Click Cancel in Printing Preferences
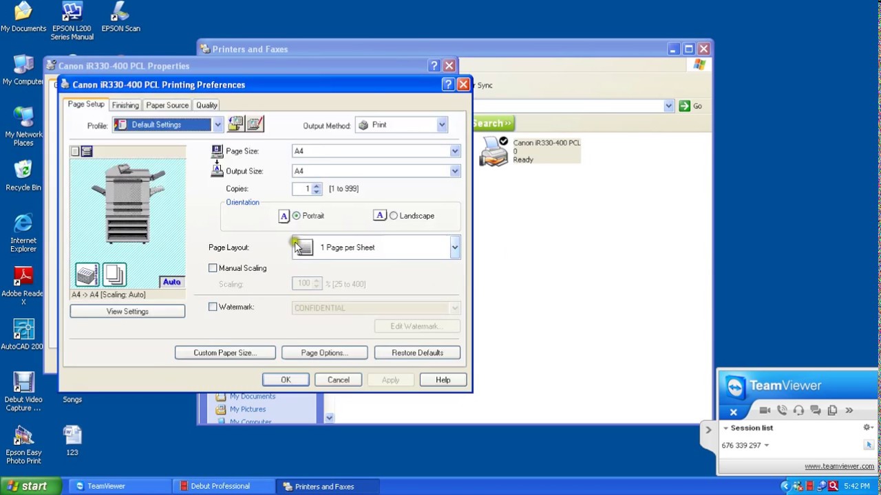881x495 pixels. (338, 380)
